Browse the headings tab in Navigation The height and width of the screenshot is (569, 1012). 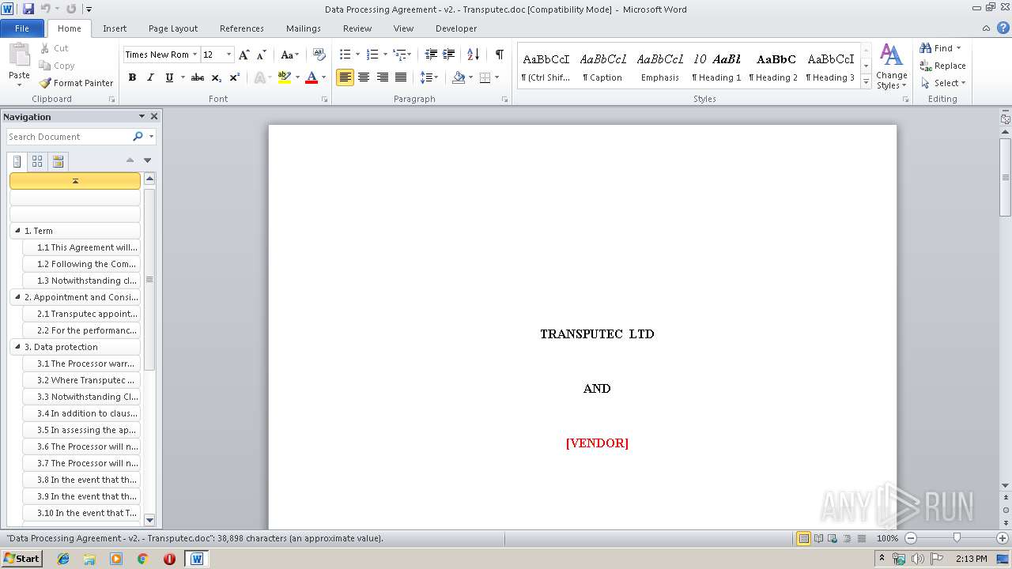[x=17, y=161]
